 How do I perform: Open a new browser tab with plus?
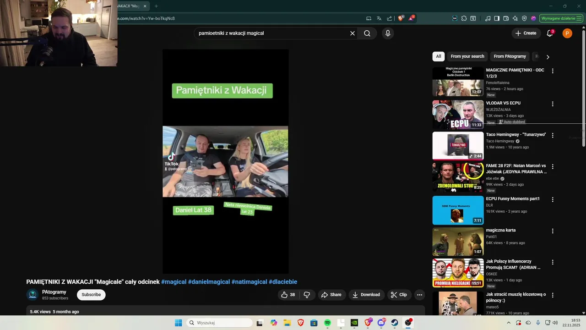[x=156, y=6]
